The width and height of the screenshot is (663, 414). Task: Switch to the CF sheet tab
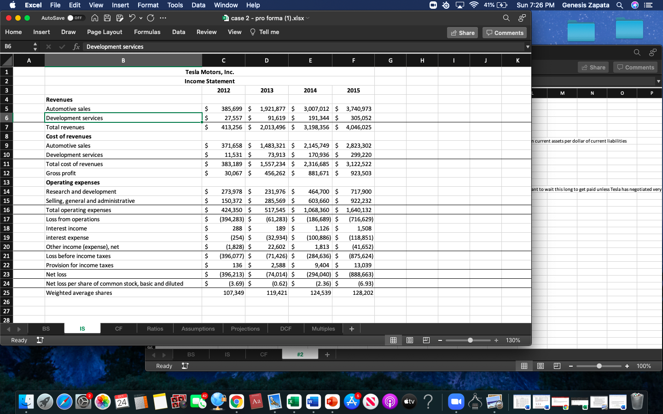pos(119,328)
